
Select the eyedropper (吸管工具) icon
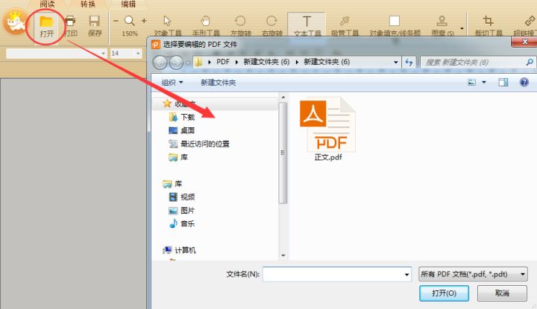(345, 22)
